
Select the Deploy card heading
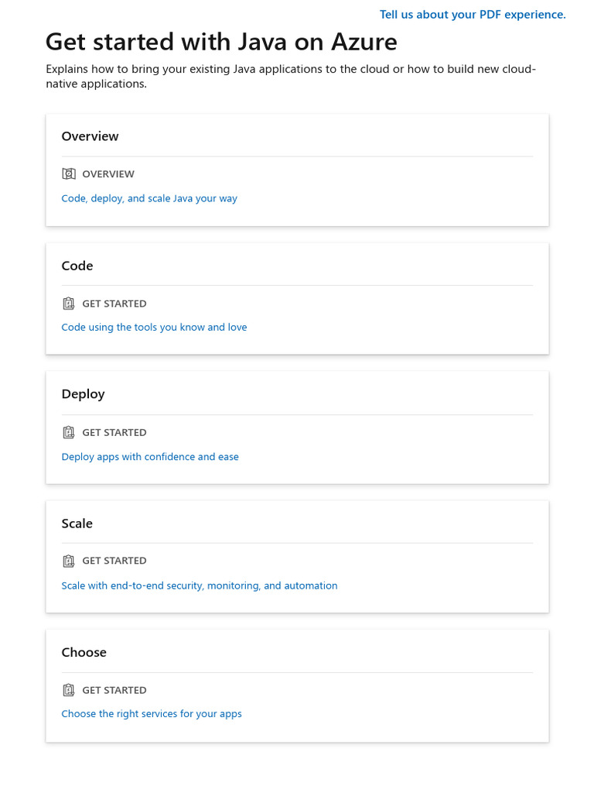(83, 394)
